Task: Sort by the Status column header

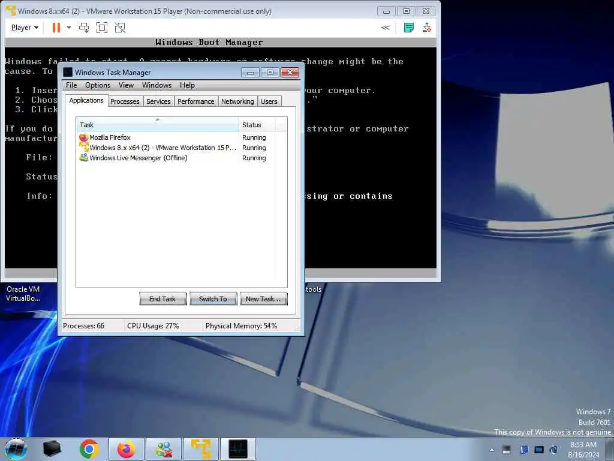Action: (x=257, y=125)
